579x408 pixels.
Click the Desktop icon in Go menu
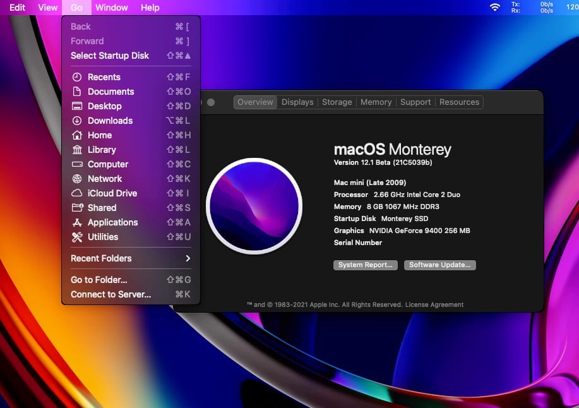(77, 106)
